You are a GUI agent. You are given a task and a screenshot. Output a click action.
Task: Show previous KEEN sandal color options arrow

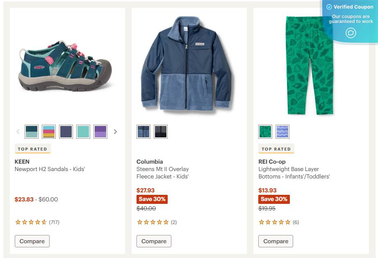[x=18, y=132]
